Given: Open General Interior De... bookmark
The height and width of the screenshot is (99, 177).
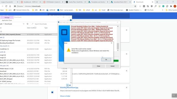Looking at the screenshot, I should [22, 10].
